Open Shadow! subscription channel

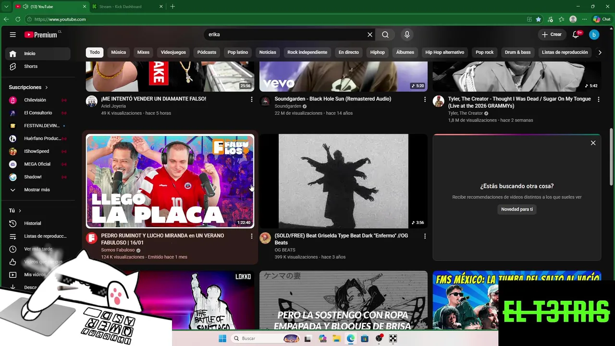pos(38,177)
